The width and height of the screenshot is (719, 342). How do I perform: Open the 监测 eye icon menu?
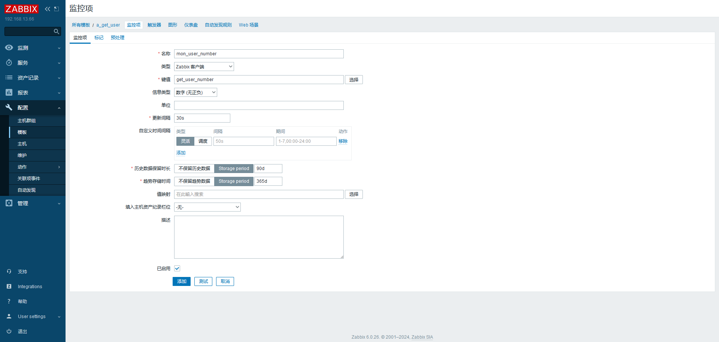click(9, 48)
